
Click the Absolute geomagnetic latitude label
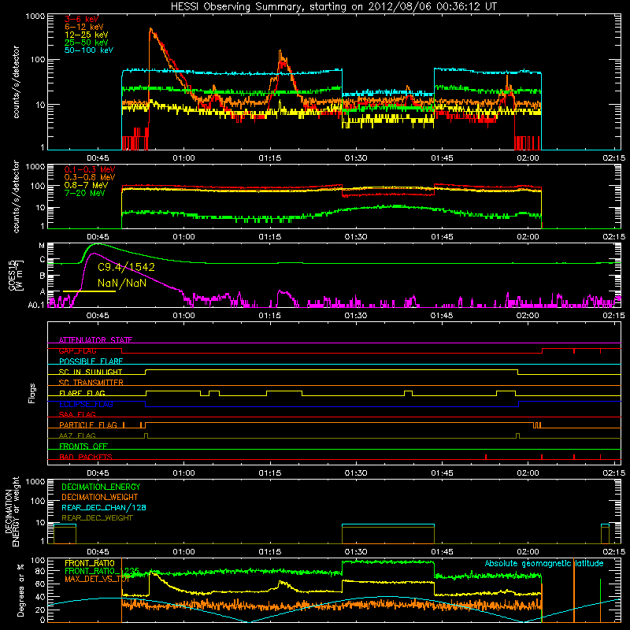tap(544, 564)
